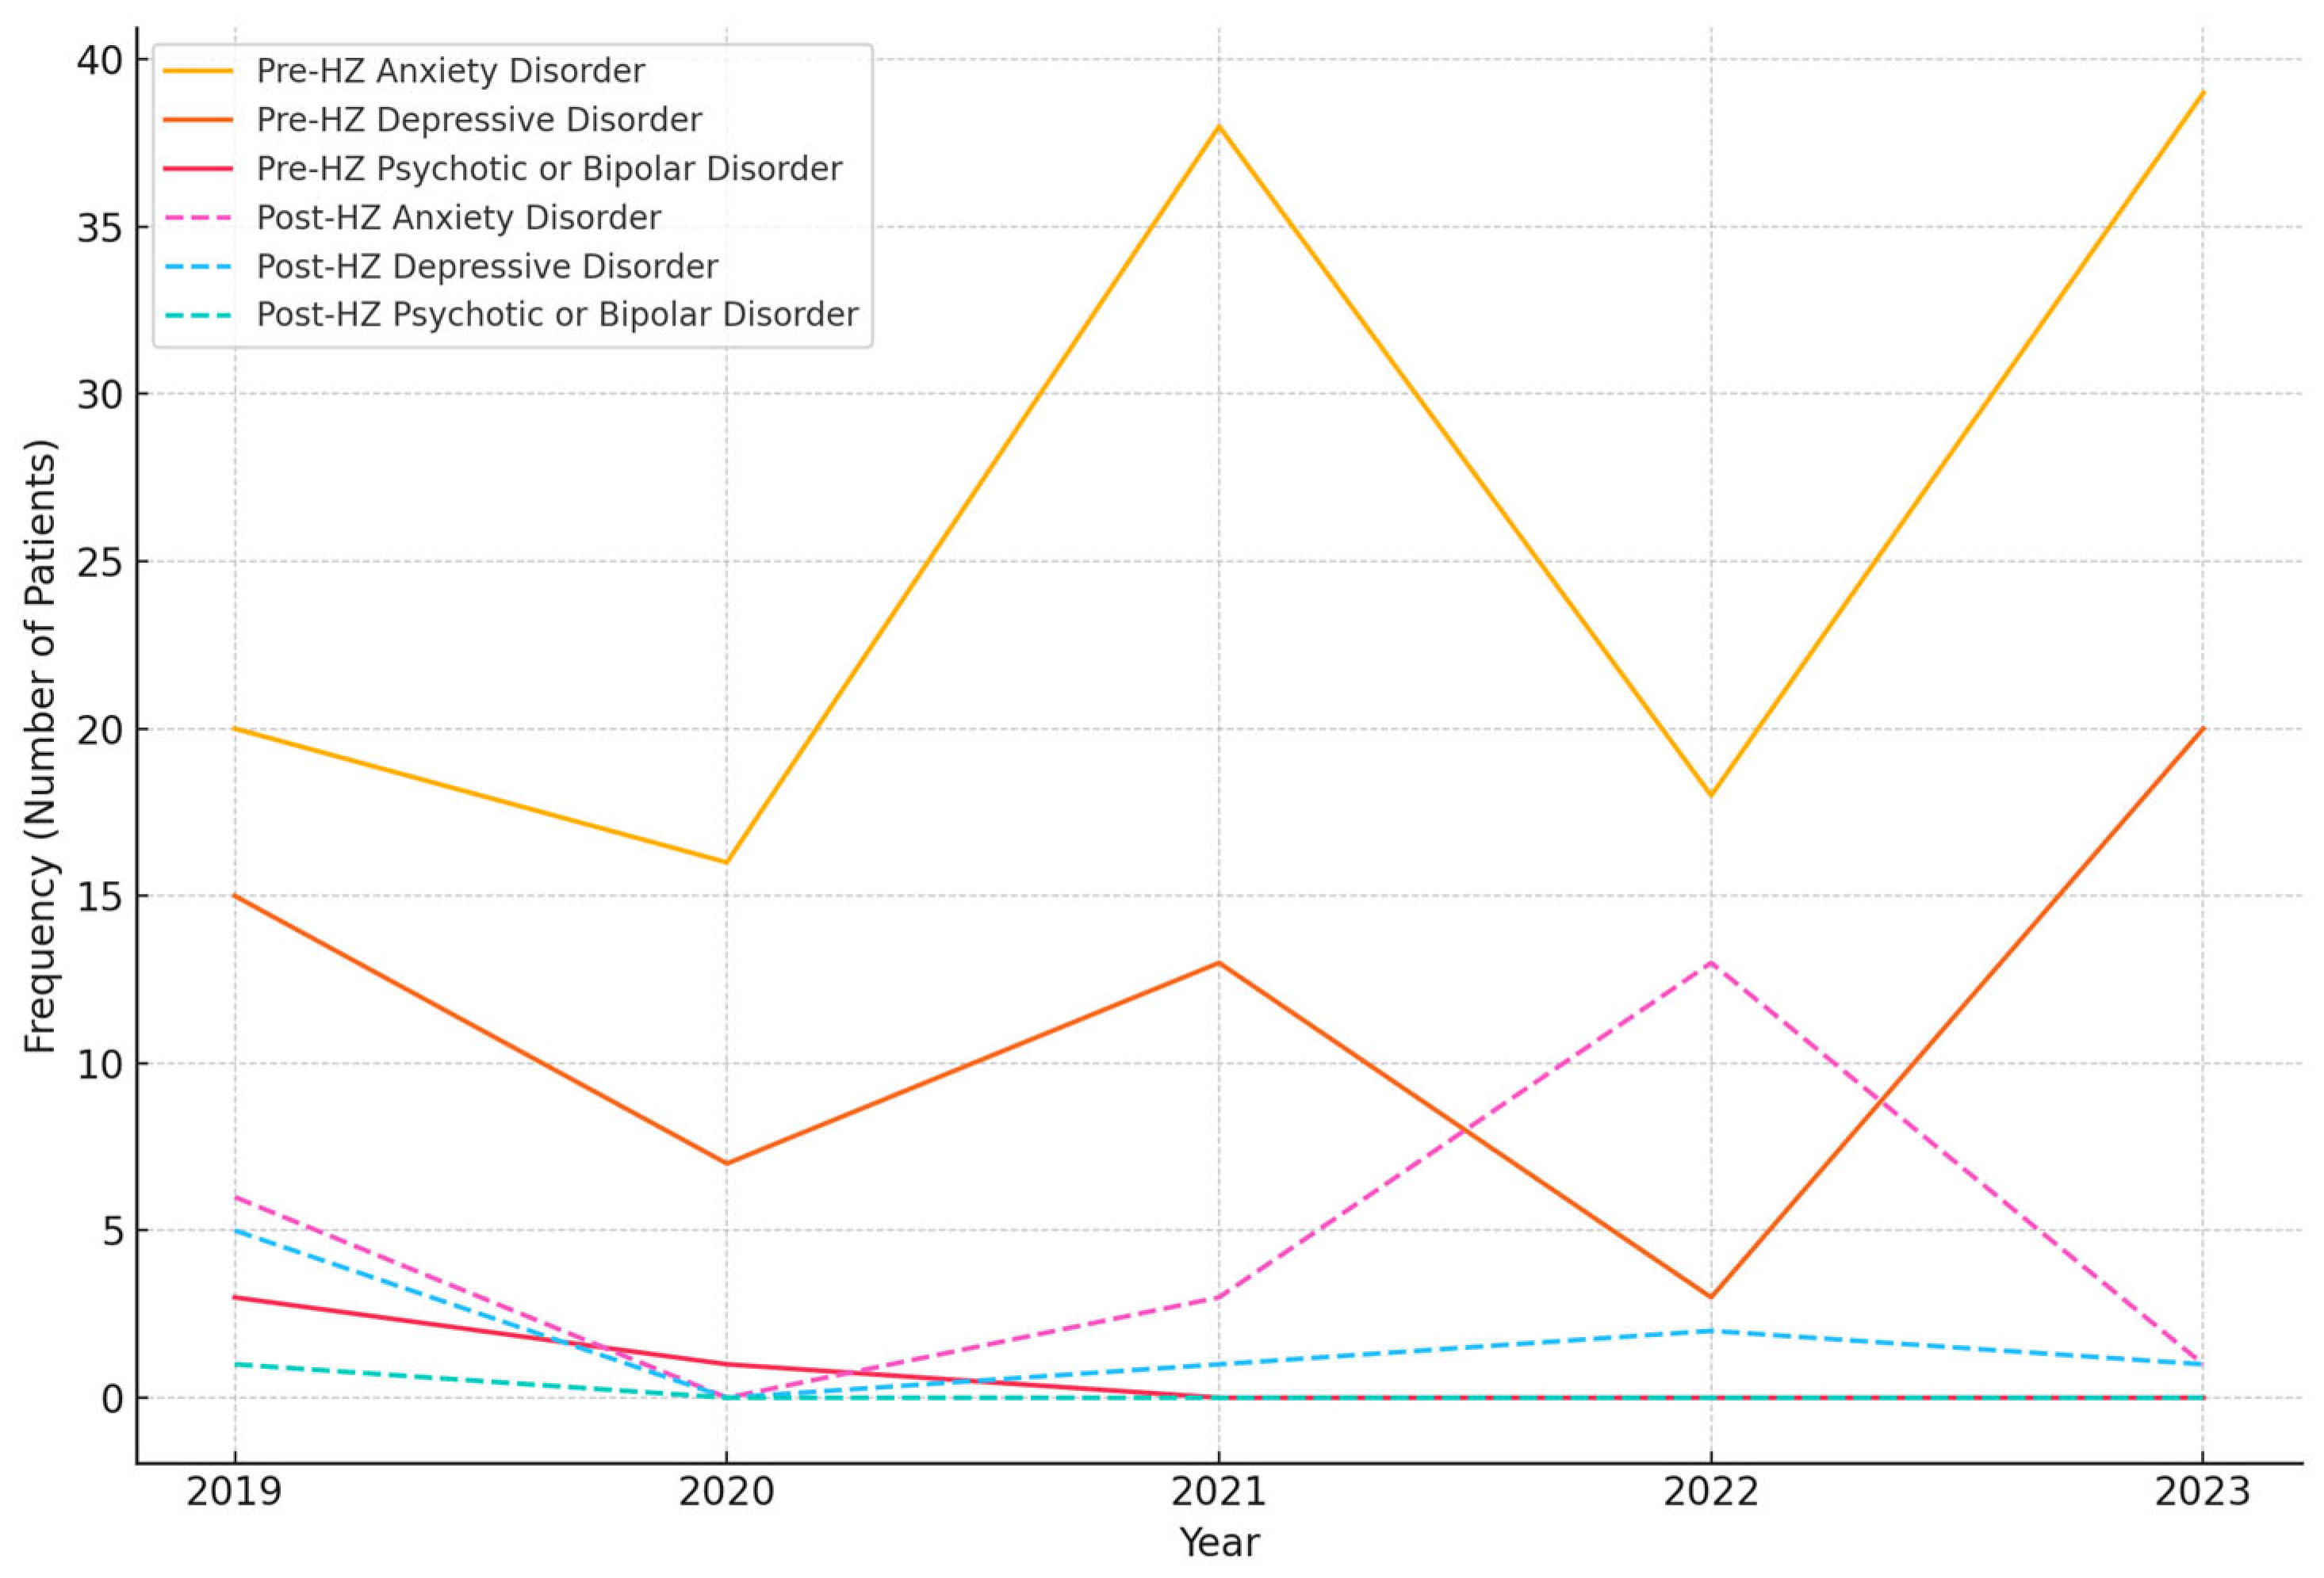Click the 2023 x-axis tick label
2324x1578 pixels.
point(2202,1492)
